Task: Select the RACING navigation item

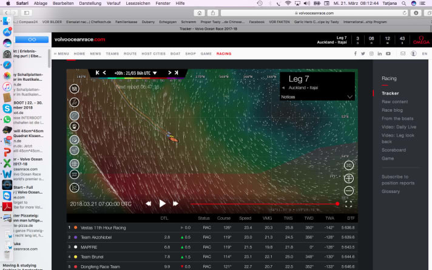Action: point(224,54)
